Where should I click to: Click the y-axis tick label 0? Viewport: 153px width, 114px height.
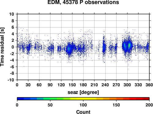13,47
